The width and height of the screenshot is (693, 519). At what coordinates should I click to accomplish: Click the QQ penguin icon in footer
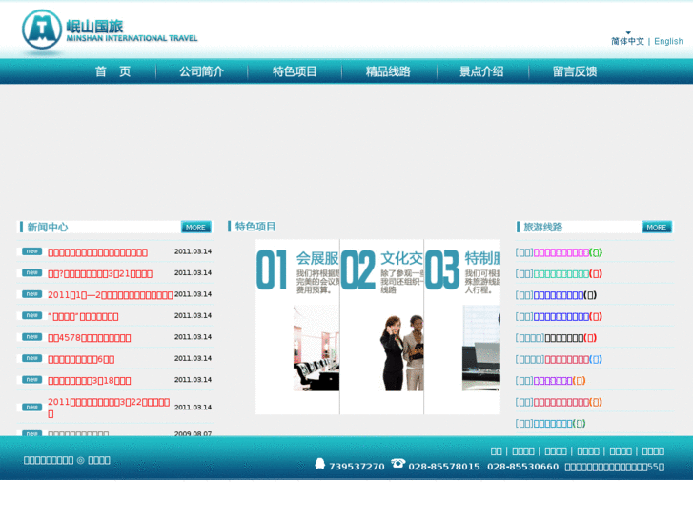click(x=320, y=464)
